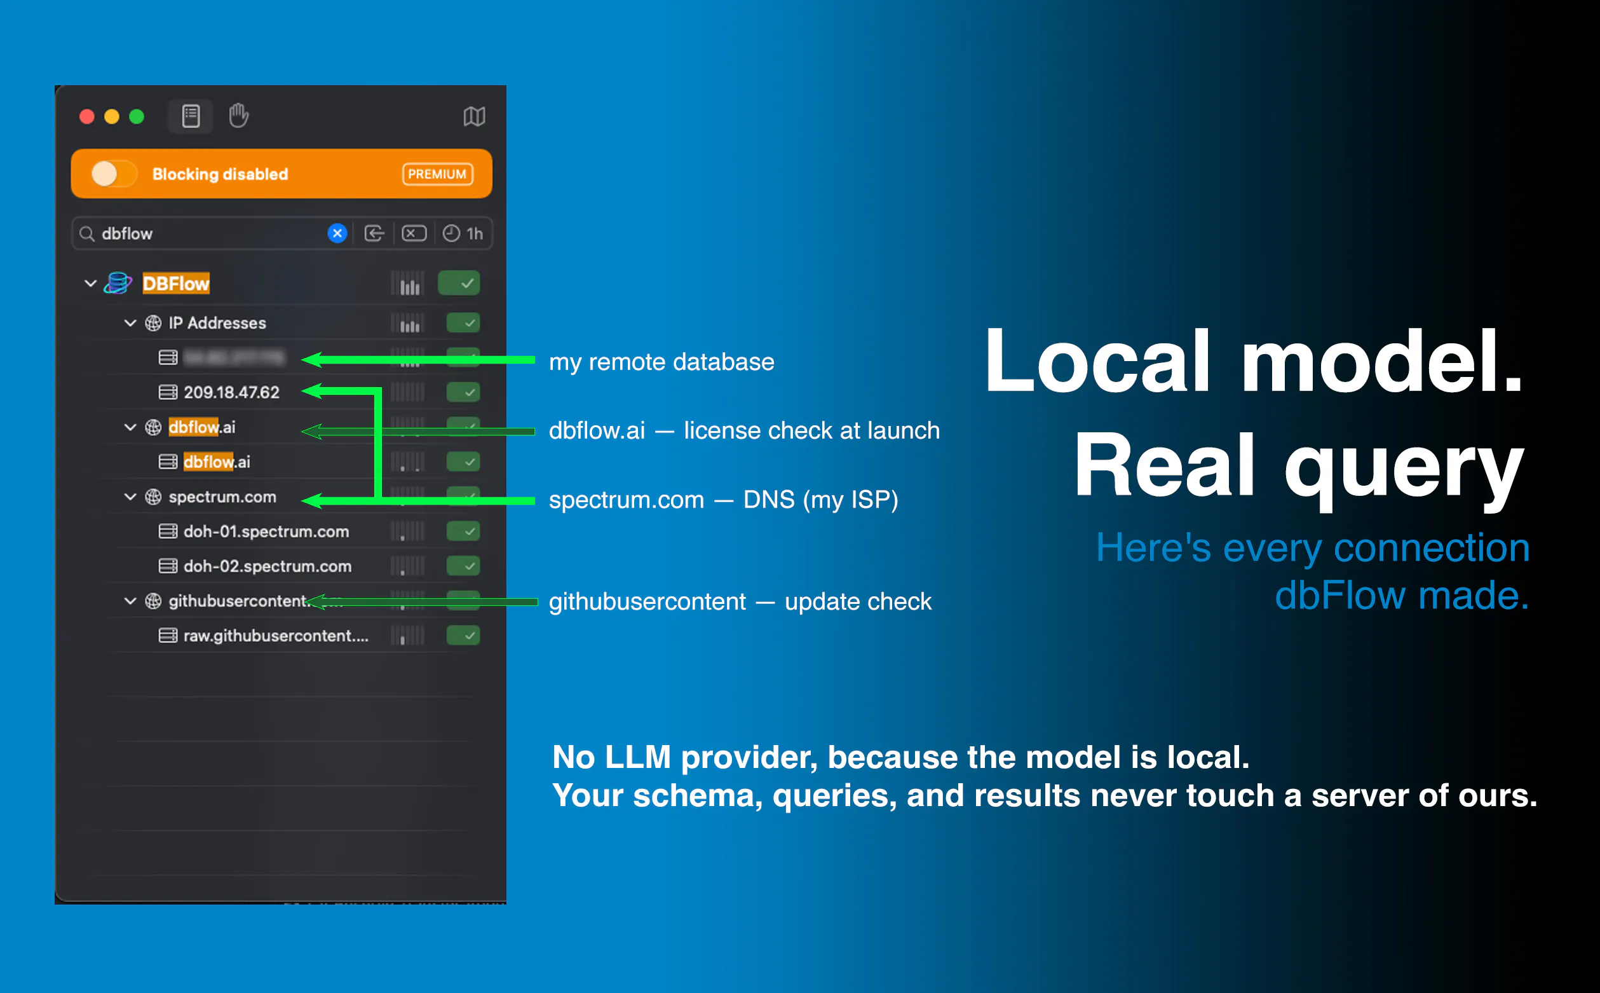1600x993 pixels.
Task: Click the left-arrow filter icon beside search
Action: click(374, 233)
